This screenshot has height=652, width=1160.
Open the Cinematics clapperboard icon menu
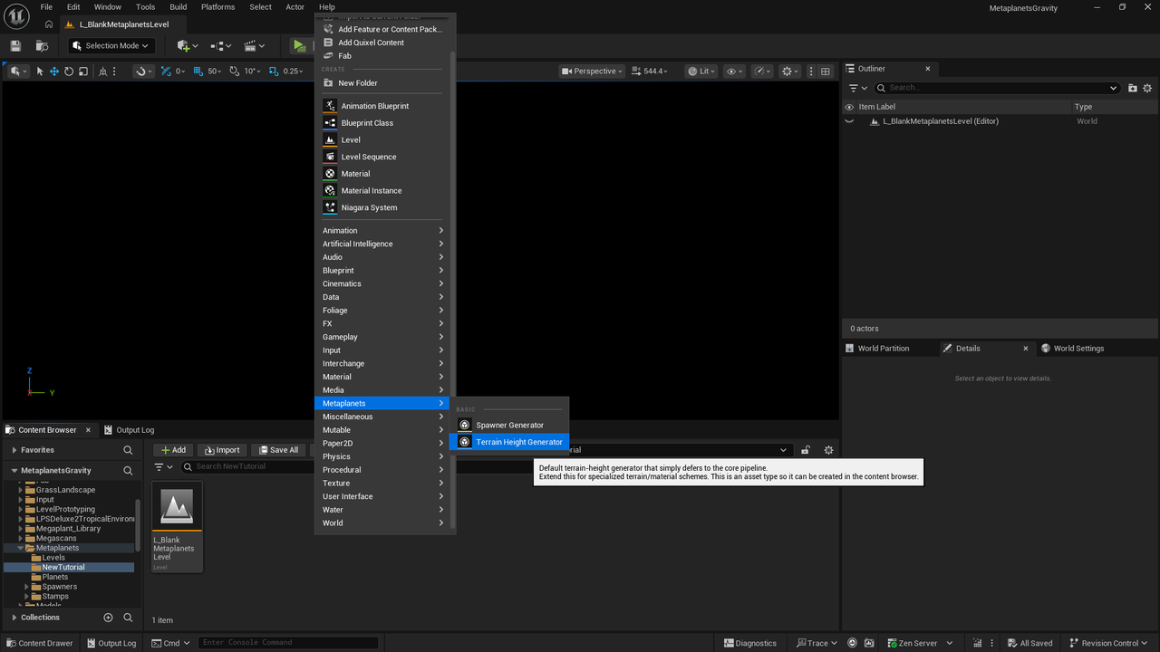coord(254,45)
